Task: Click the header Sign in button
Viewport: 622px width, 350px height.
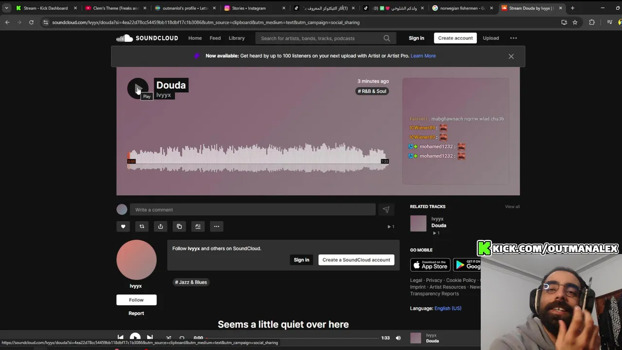Action: [416, 38]
